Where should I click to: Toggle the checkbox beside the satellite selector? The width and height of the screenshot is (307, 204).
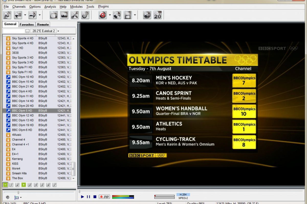pyautogui.click(x=27, y=31)
